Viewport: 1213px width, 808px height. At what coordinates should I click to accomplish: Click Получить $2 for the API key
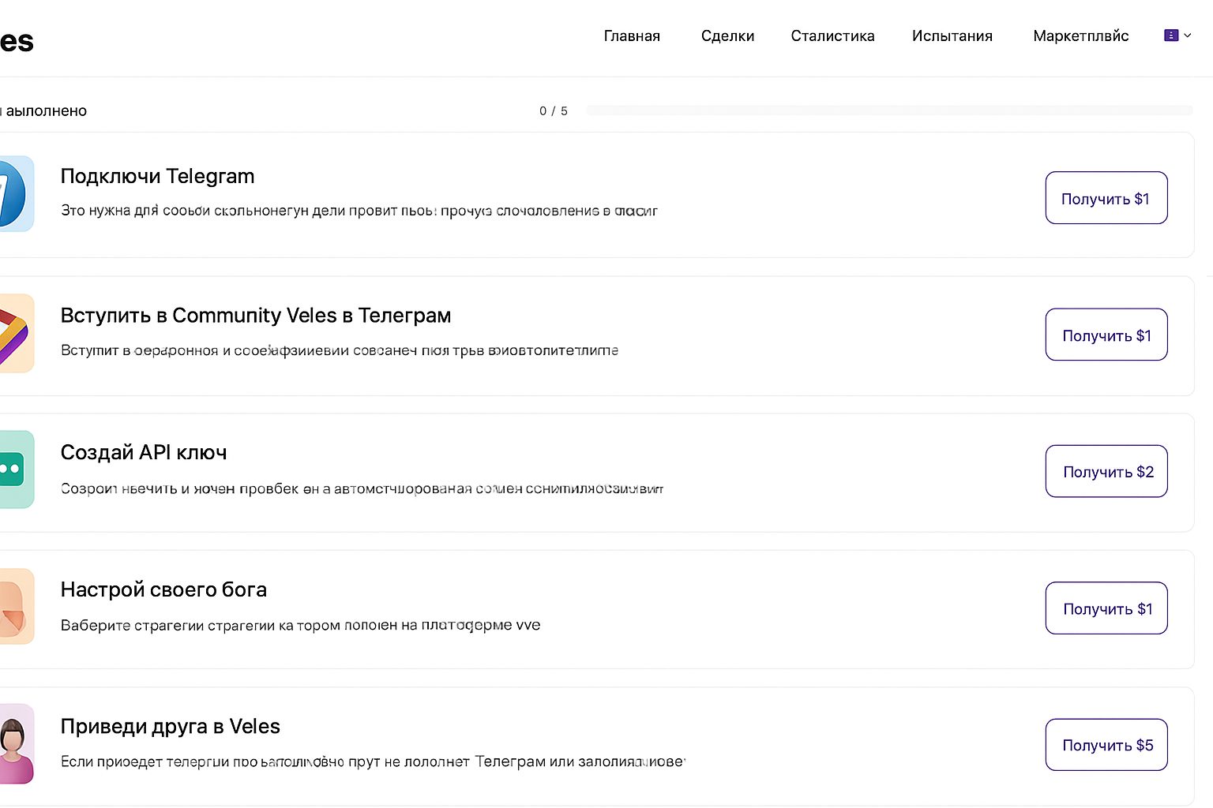click(1106, 471)
